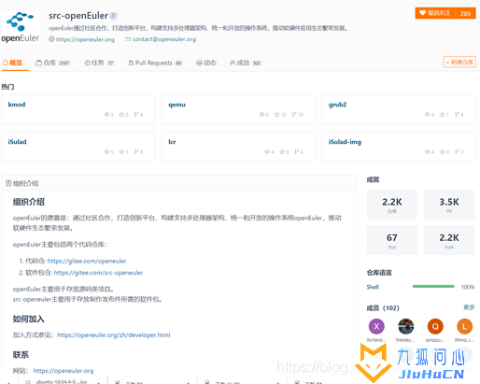Image resolution: width=480 pixels, height=384 pixels.
Task: Click the 组织介绍 panel header icon
Action: [x=8, y=183]
